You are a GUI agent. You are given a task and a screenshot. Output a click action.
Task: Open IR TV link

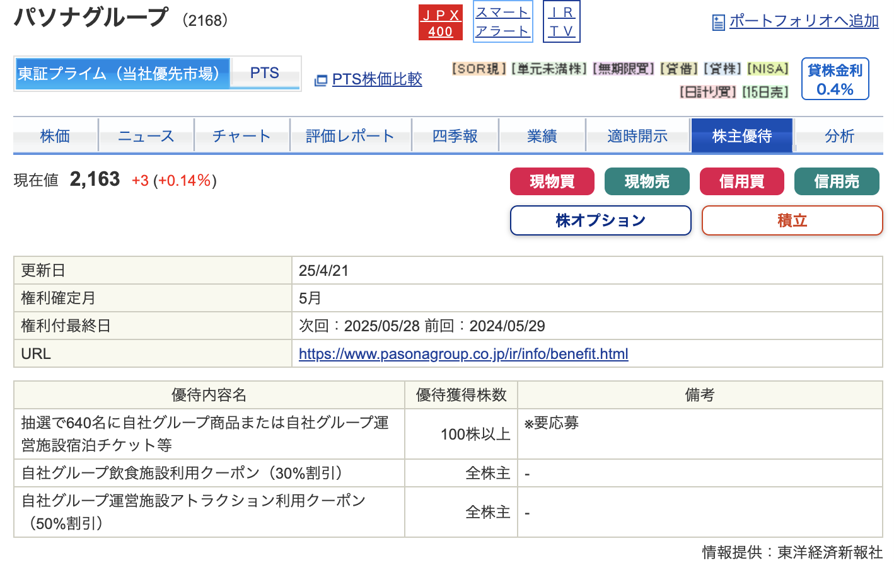pos(561,22)
